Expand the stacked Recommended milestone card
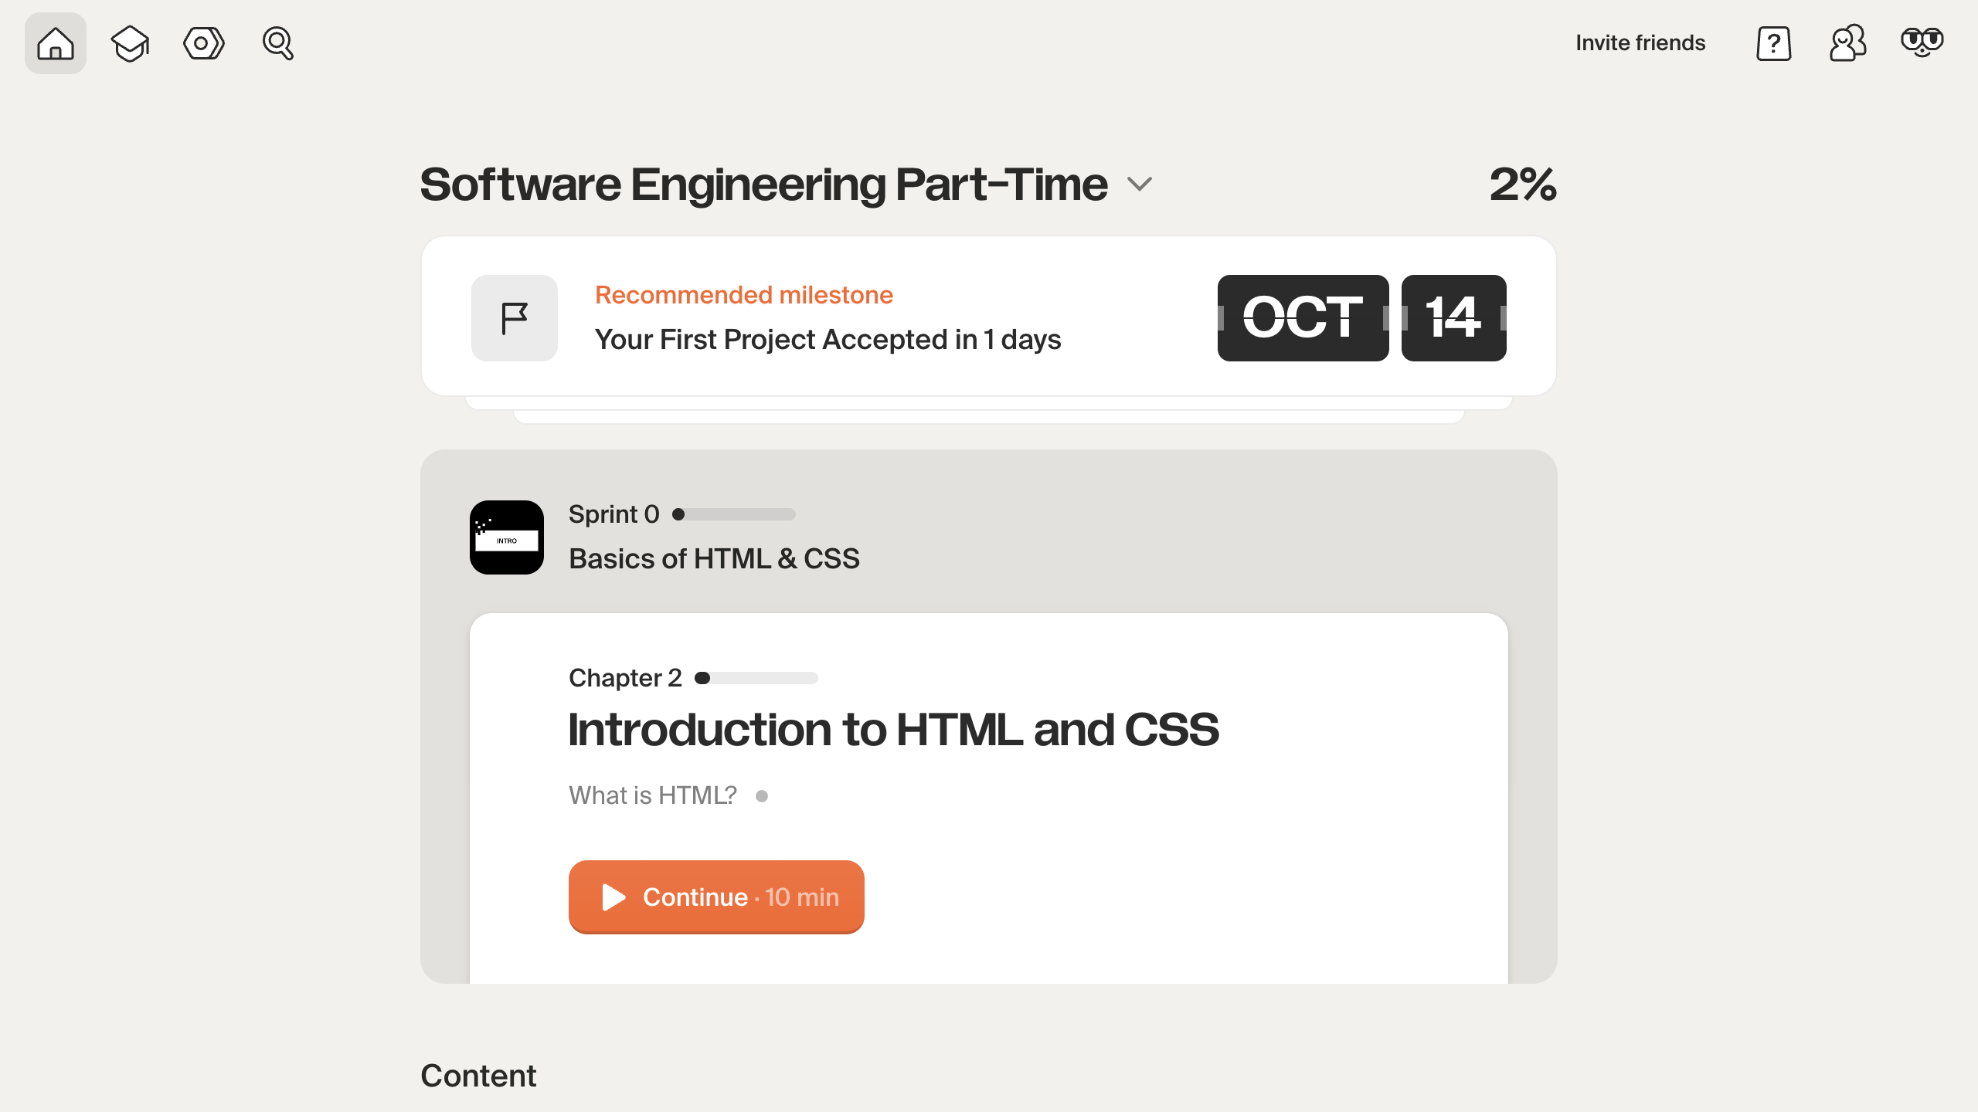 tap(988, 411)
